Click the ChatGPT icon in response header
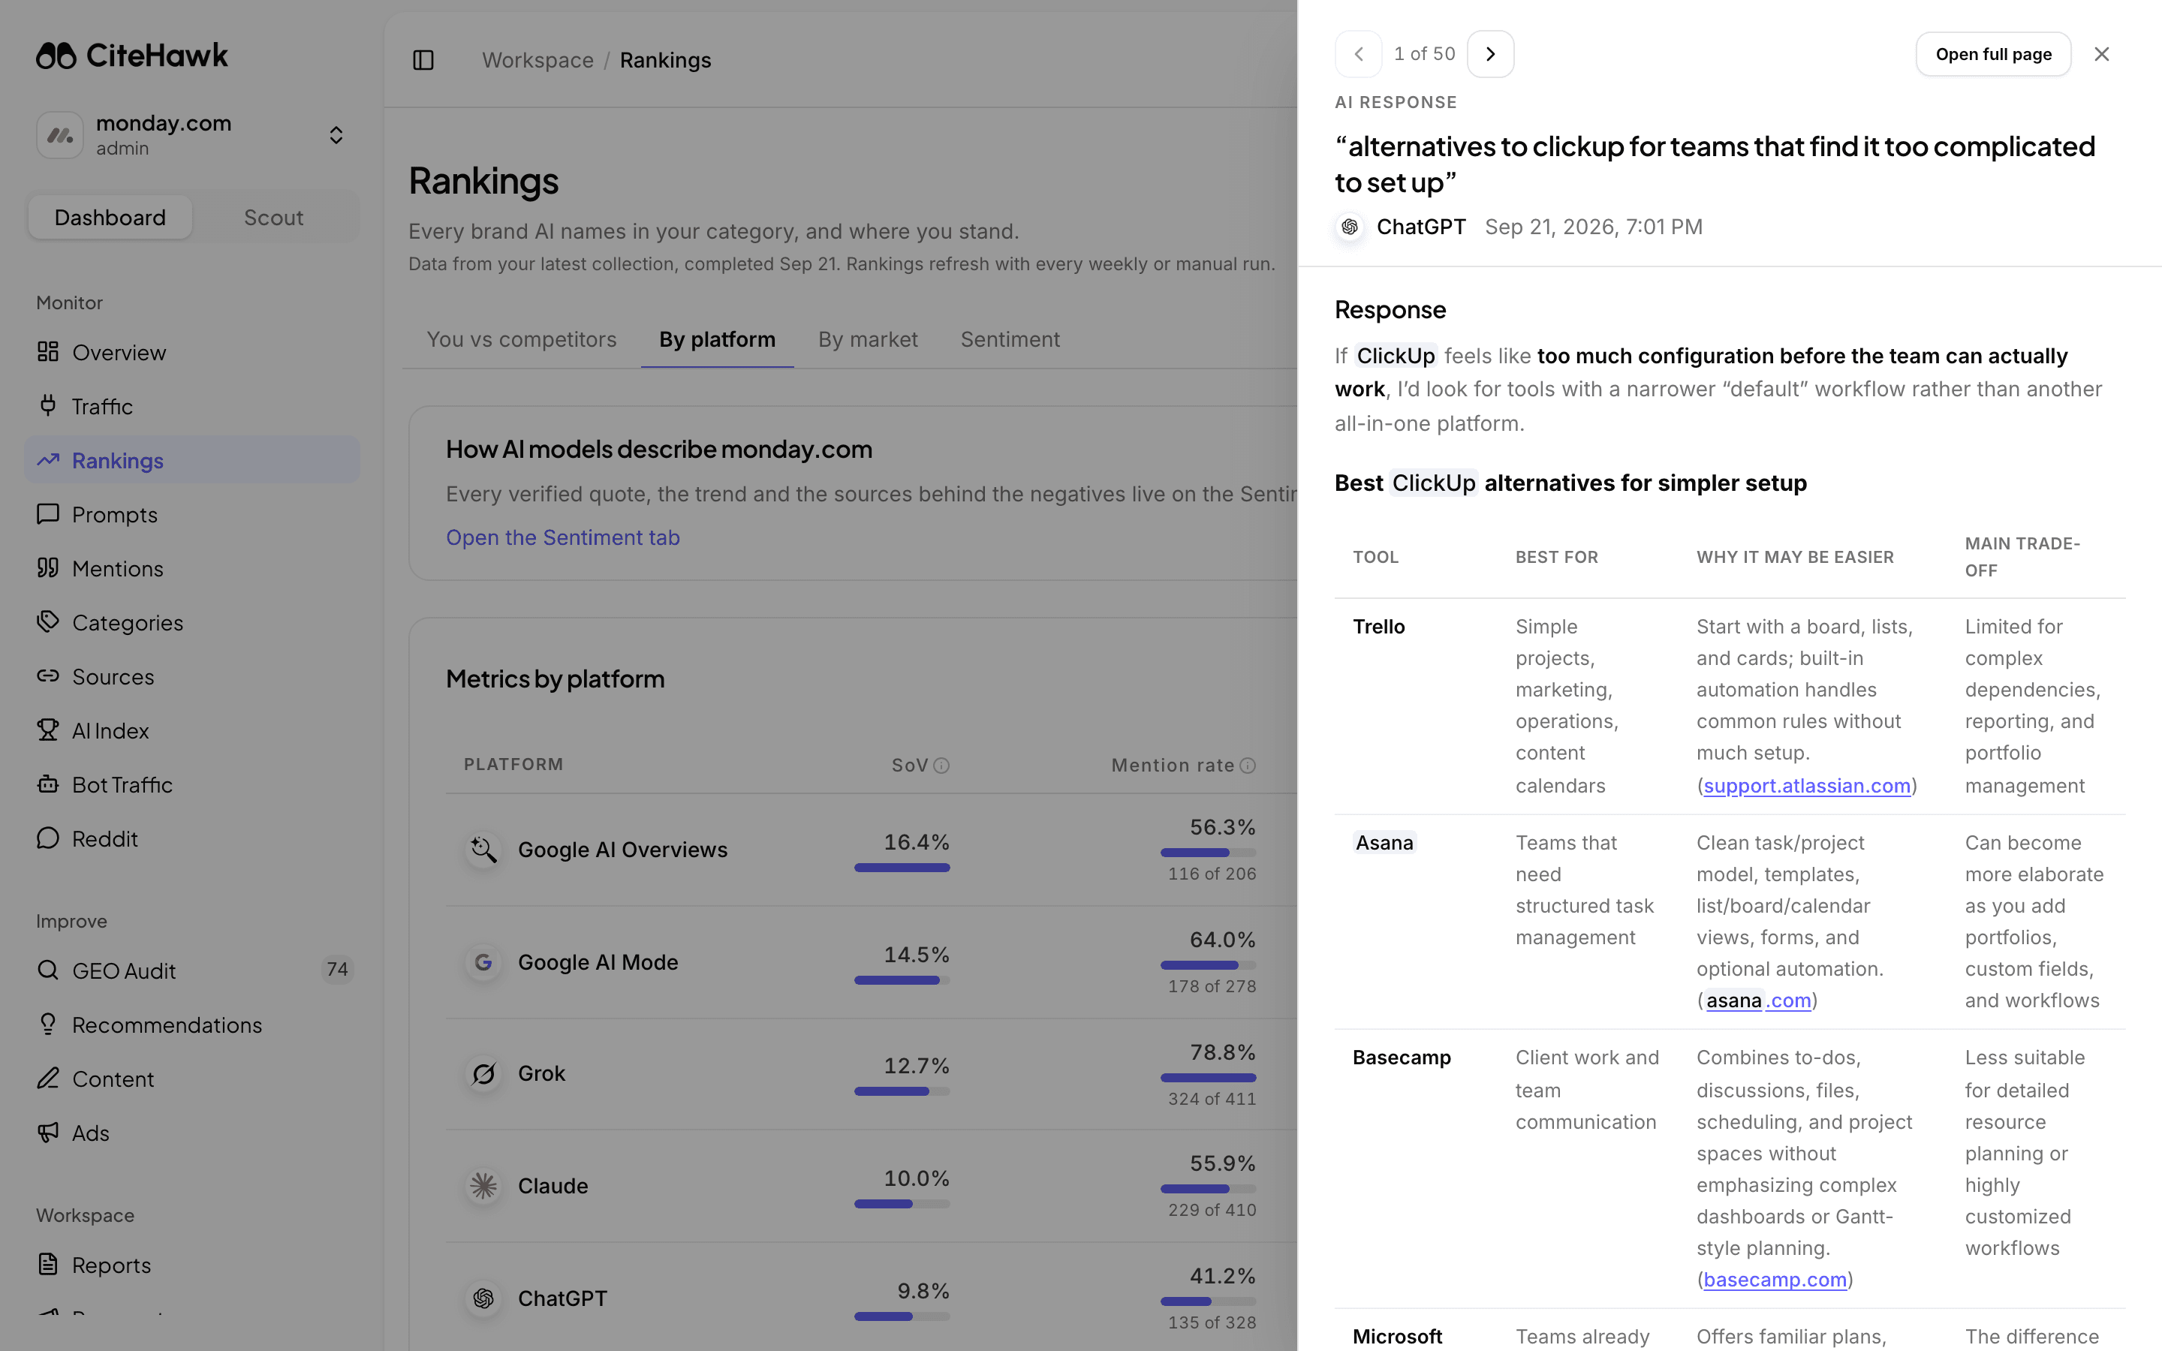The image size is (2162, 1351). pyautogui.click(x=1350, y=227)
